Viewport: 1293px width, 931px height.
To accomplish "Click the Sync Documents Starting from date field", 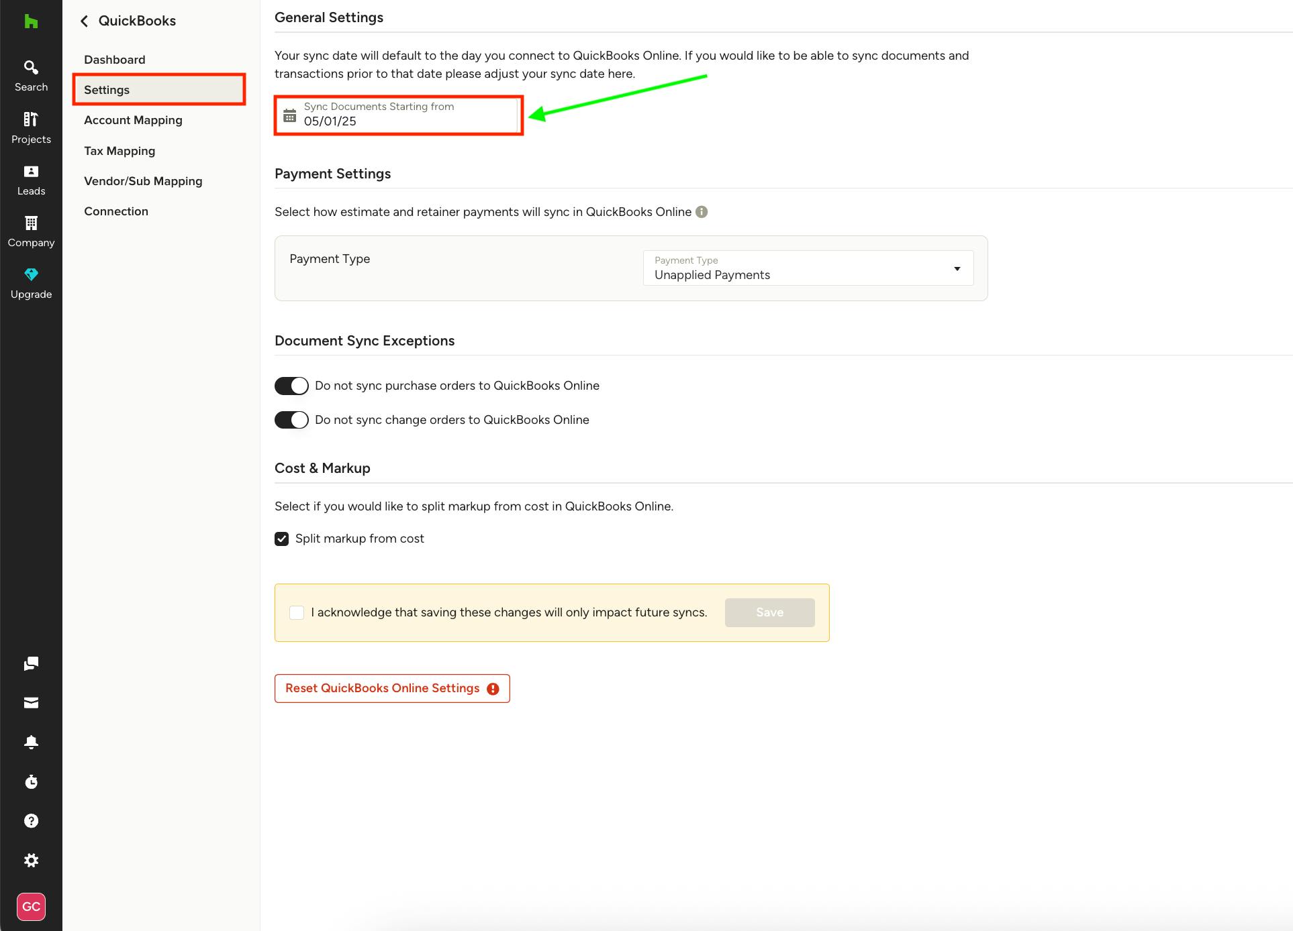I will point(399,115).
